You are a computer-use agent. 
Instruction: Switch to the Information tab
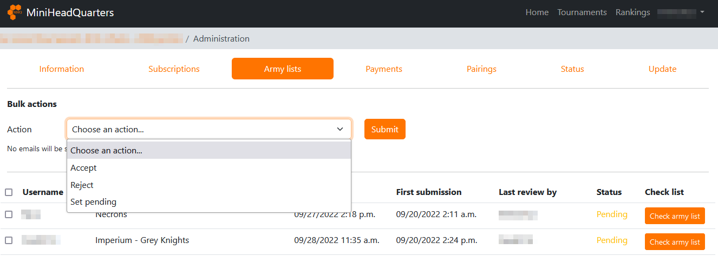(62, 69)
